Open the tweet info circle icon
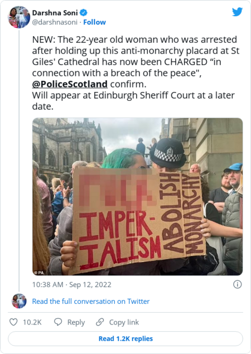251x354 pixels. [237, 284]
